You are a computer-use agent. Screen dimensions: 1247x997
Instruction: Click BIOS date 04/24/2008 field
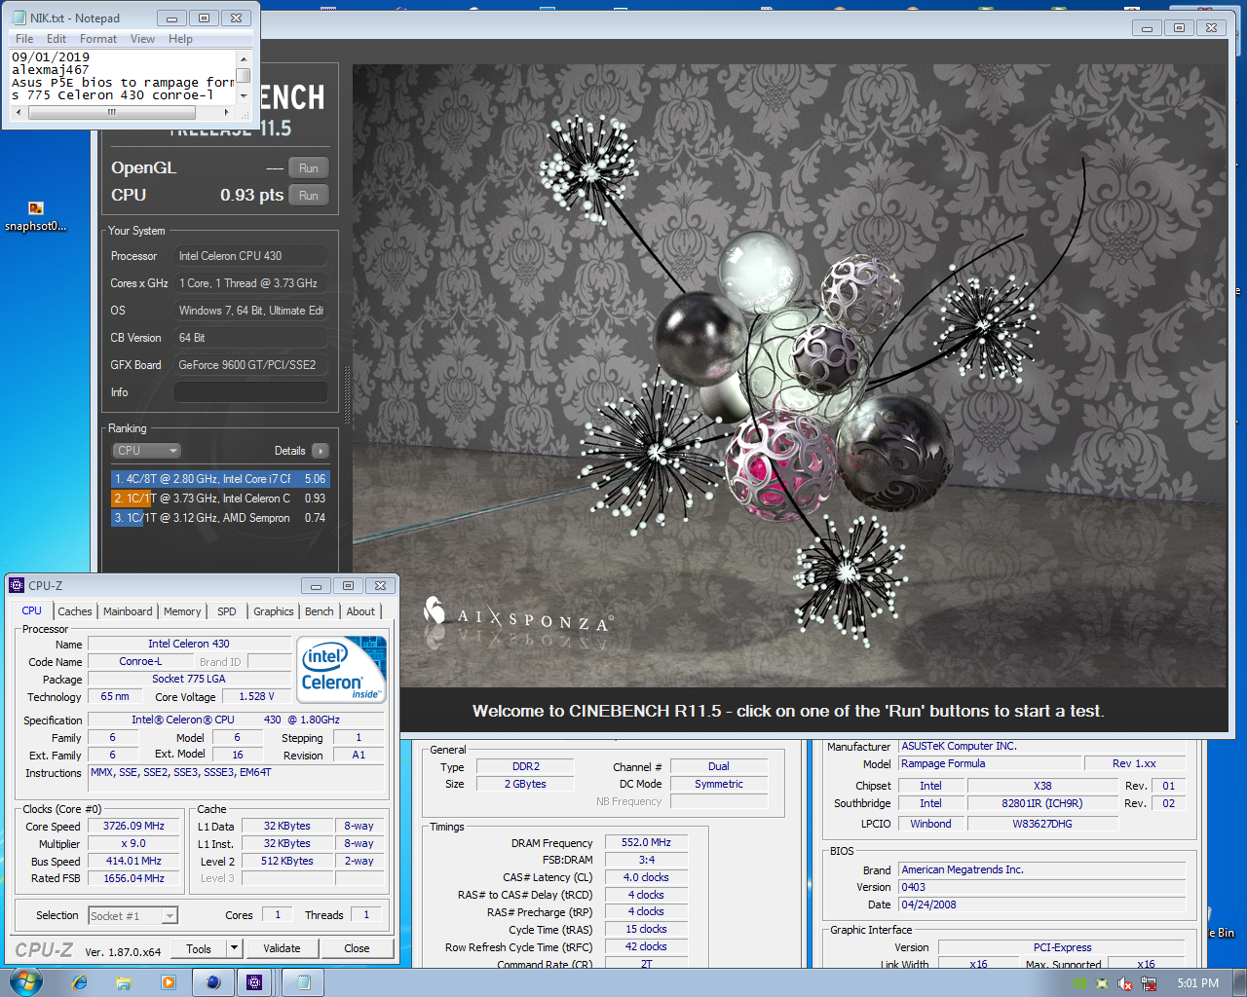(x=1041, y=905)
